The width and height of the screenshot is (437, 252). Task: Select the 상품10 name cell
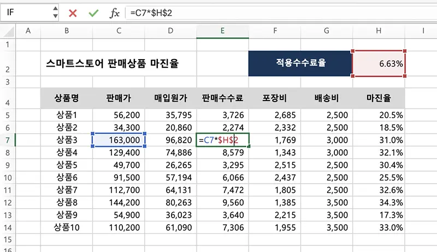click(x=67, y=227)
